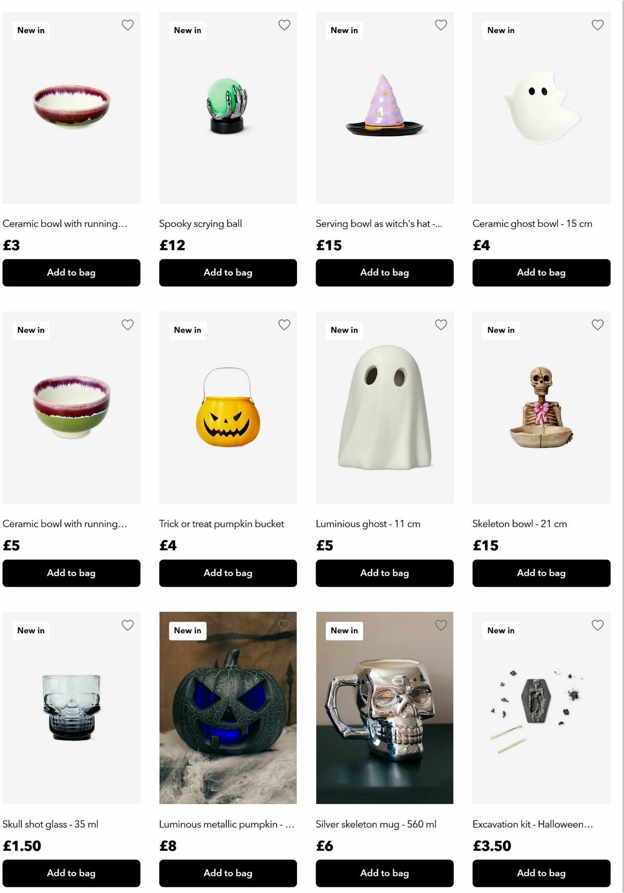The image size is (624, 893).
Task: Toggle wishlist heart for Excavation kit
Action: pos(597,625)
